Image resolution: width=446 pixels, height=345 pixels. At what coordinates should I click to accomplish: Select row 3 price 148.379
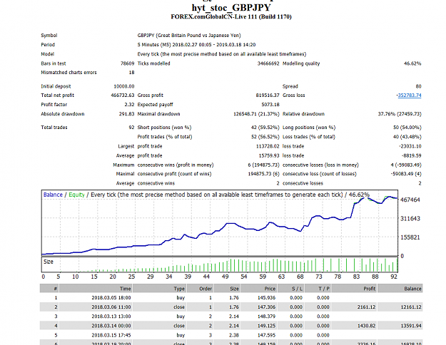[266, 316]
